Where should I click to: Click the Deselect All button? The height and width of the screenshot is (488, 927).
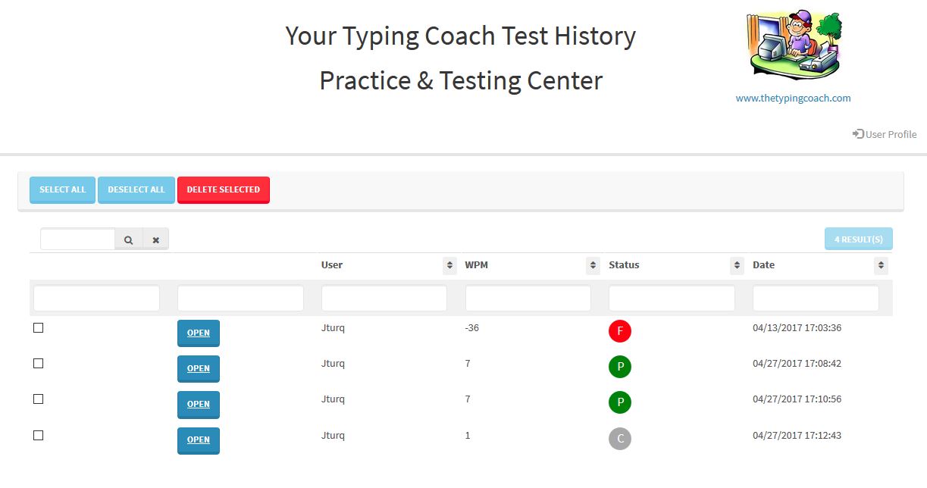click(x=136, y=189)
